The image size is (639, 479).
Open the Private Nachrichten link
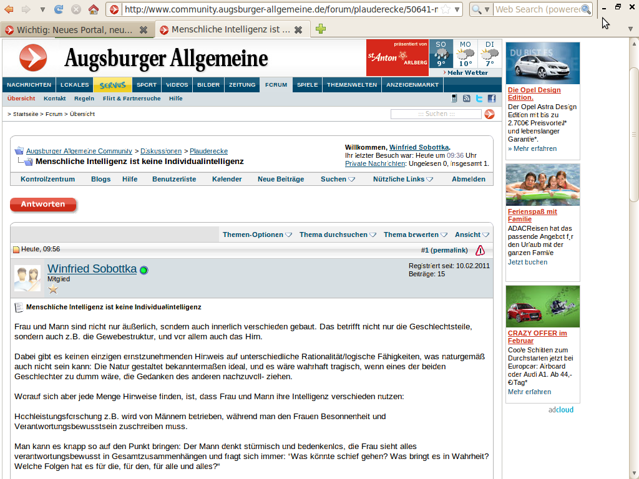click(x=375, y=163)
